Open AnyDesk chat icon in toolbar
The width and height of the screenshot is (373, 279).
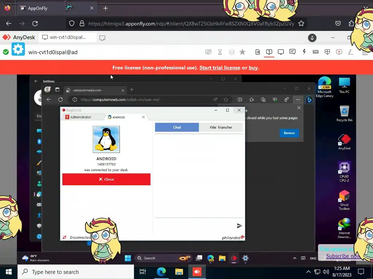pos(292,52)
